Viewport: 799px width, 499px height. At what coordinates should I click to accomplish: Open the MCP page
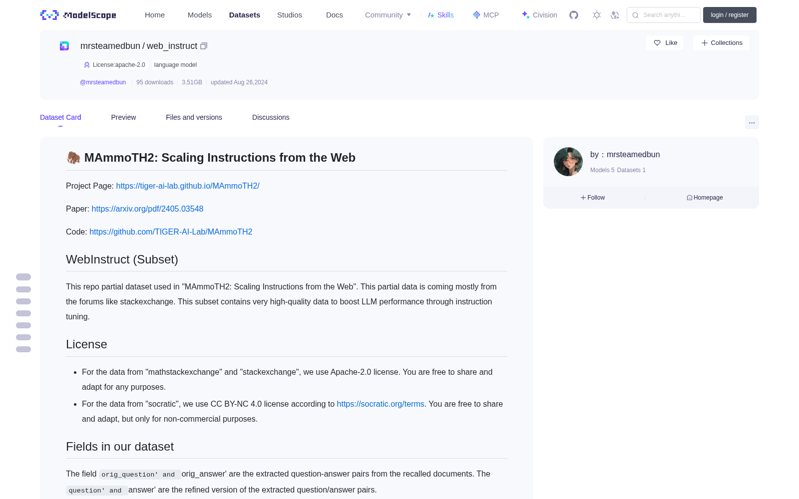pyautogui.click(x=485, y=15)
